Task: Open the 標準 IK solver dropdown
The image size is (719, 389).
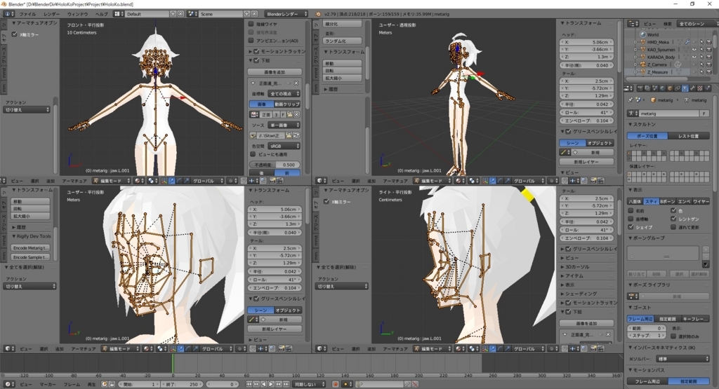Action: pos(682,359)
